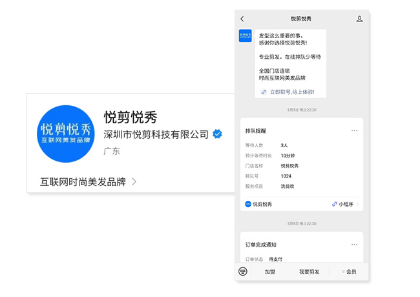
Task: Click the 排队提醒 card title
Action: coord(255,131)
